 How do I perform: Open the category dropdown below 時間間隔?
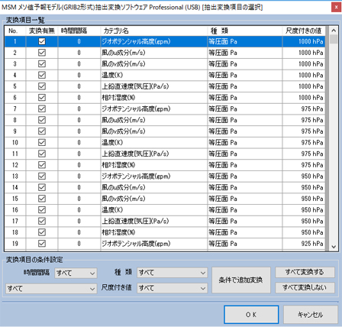[x=51, y=289]
